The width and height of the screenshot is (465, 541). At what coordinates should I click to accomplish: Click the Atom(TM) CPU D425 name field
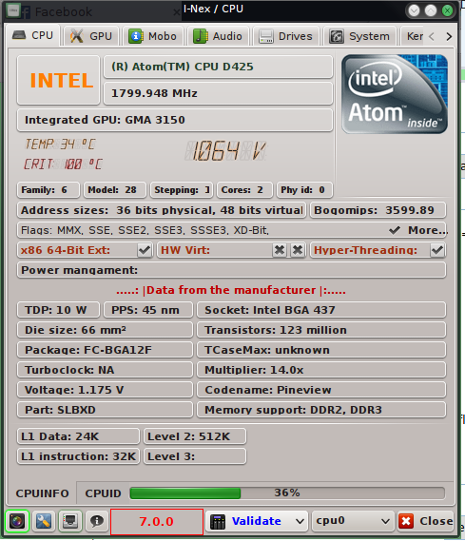218,67
